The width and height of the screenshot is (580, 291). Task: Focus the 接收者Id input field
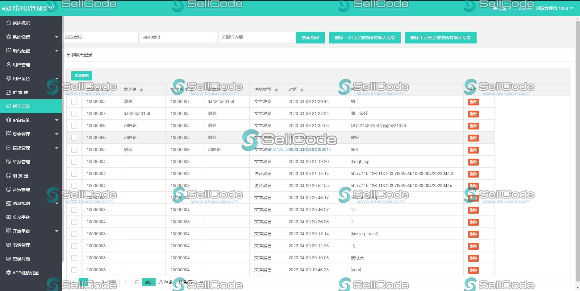(178, 37)
